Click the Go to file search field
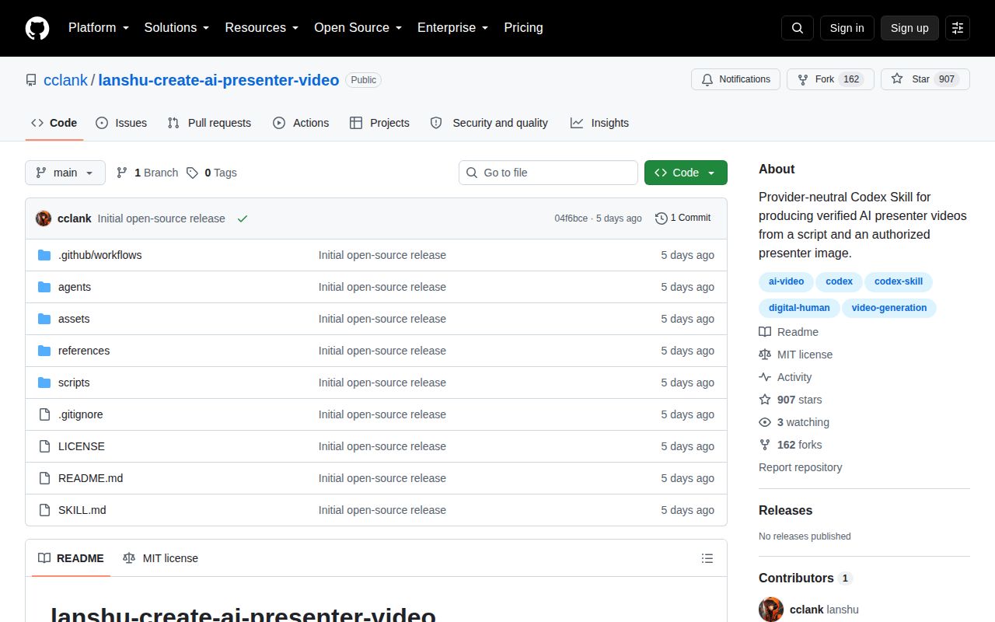This screenshot has width=995, height=622. 548,173
